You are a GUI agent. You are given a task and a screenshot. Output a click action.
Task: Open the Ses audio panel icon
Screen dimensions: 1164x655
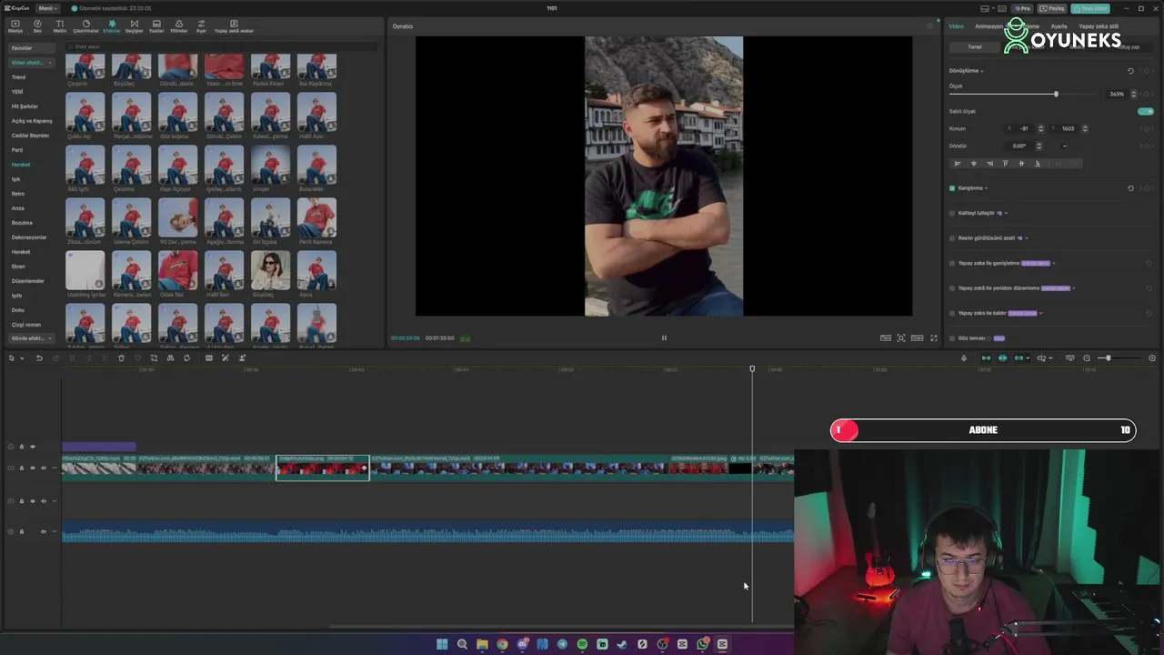coord(37,25)
